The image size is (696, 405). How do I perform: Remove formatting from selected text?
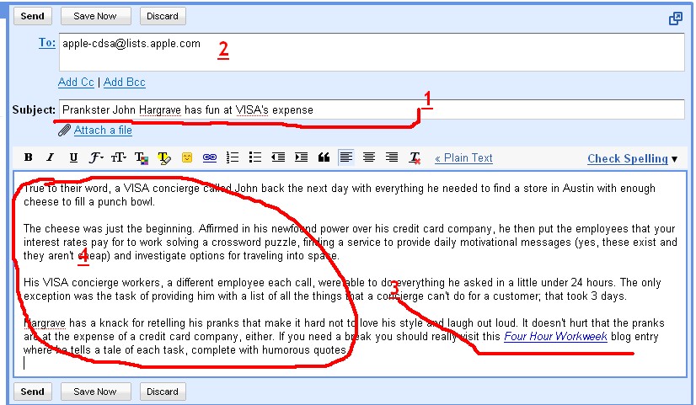[415, 158]
